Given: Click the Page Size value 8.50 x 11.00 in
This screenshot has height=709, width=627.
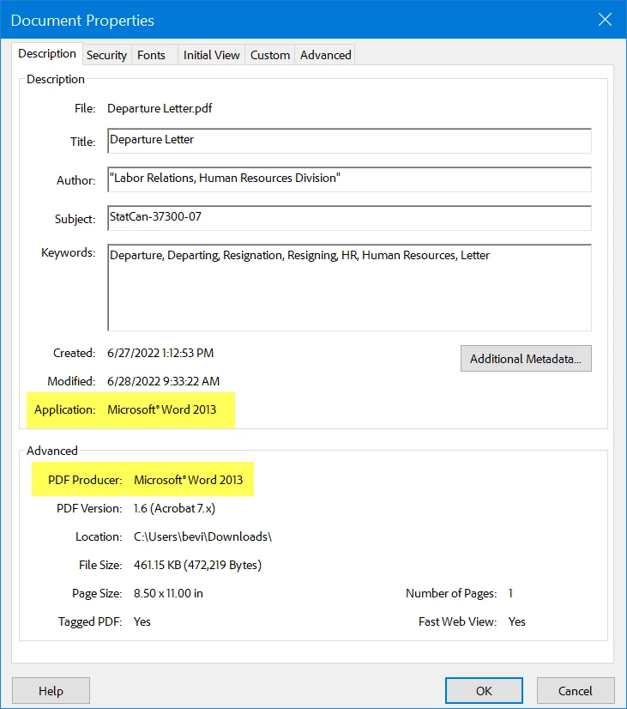Looking at the screenshot, I should tap(168, 593).
